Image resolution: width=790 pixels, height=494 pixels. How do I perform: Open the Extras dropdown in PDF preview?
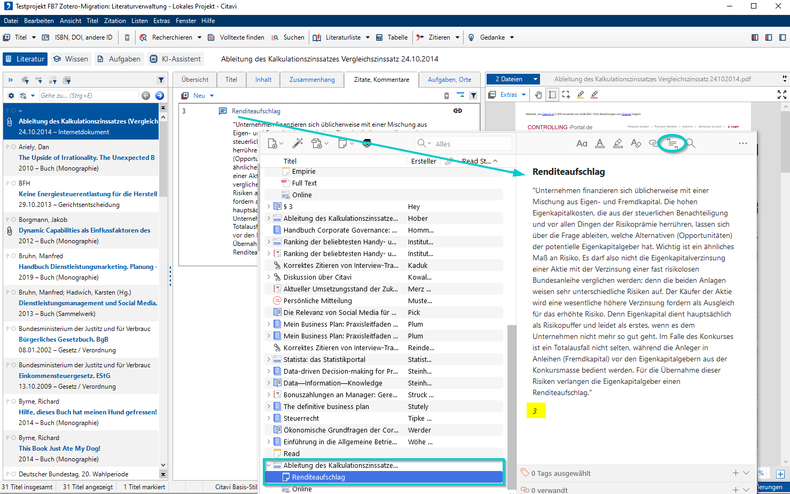(523, 95)
